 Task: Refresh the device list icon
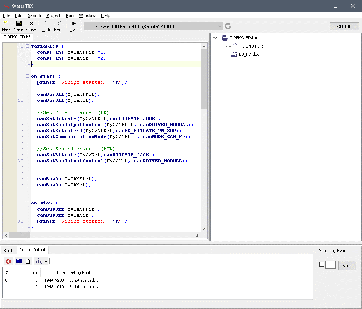[228, 26]
